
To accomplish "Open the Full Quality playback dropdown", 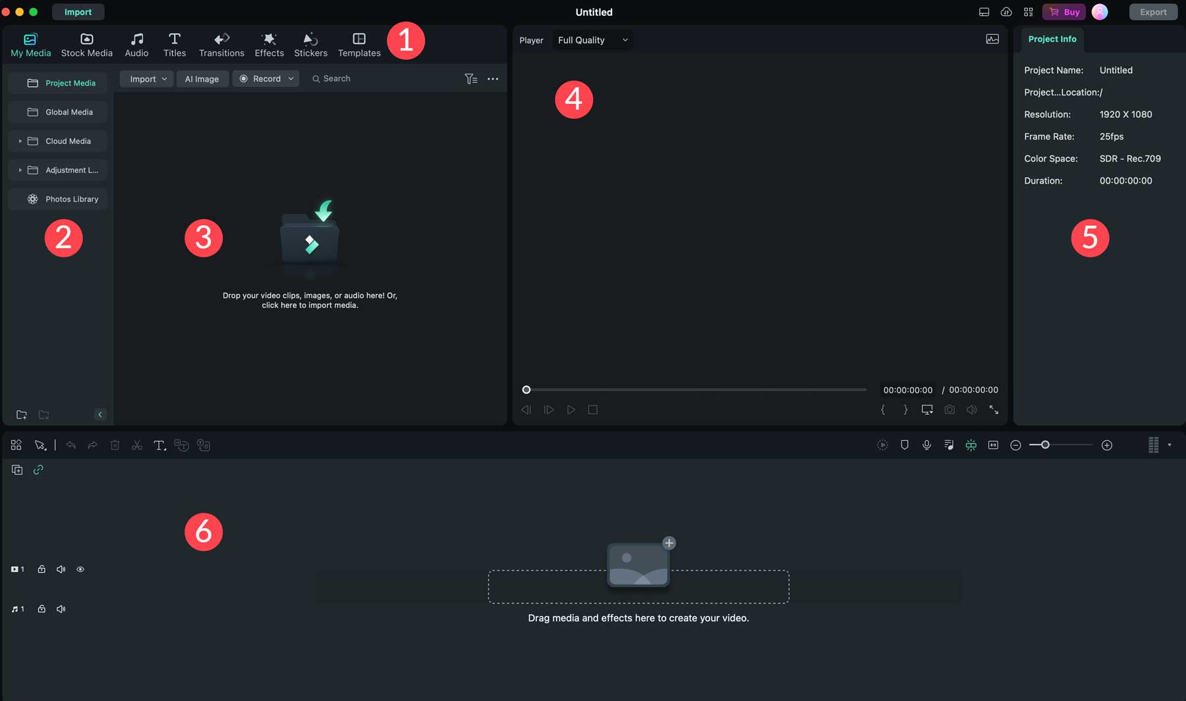I will coord(592,39).
